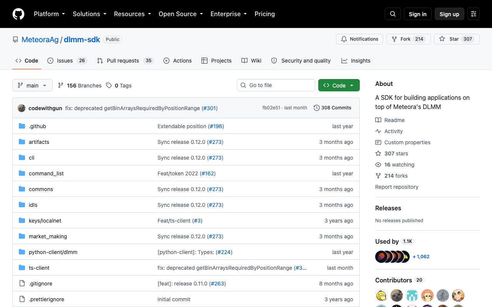Expand the Open Source menu

(181, 14)
